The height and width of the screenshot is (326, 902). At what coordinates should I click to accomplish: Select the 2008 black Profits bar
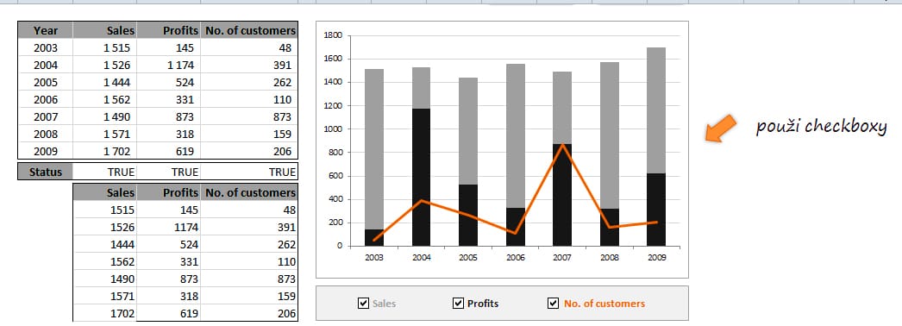[x=609, y=227]
